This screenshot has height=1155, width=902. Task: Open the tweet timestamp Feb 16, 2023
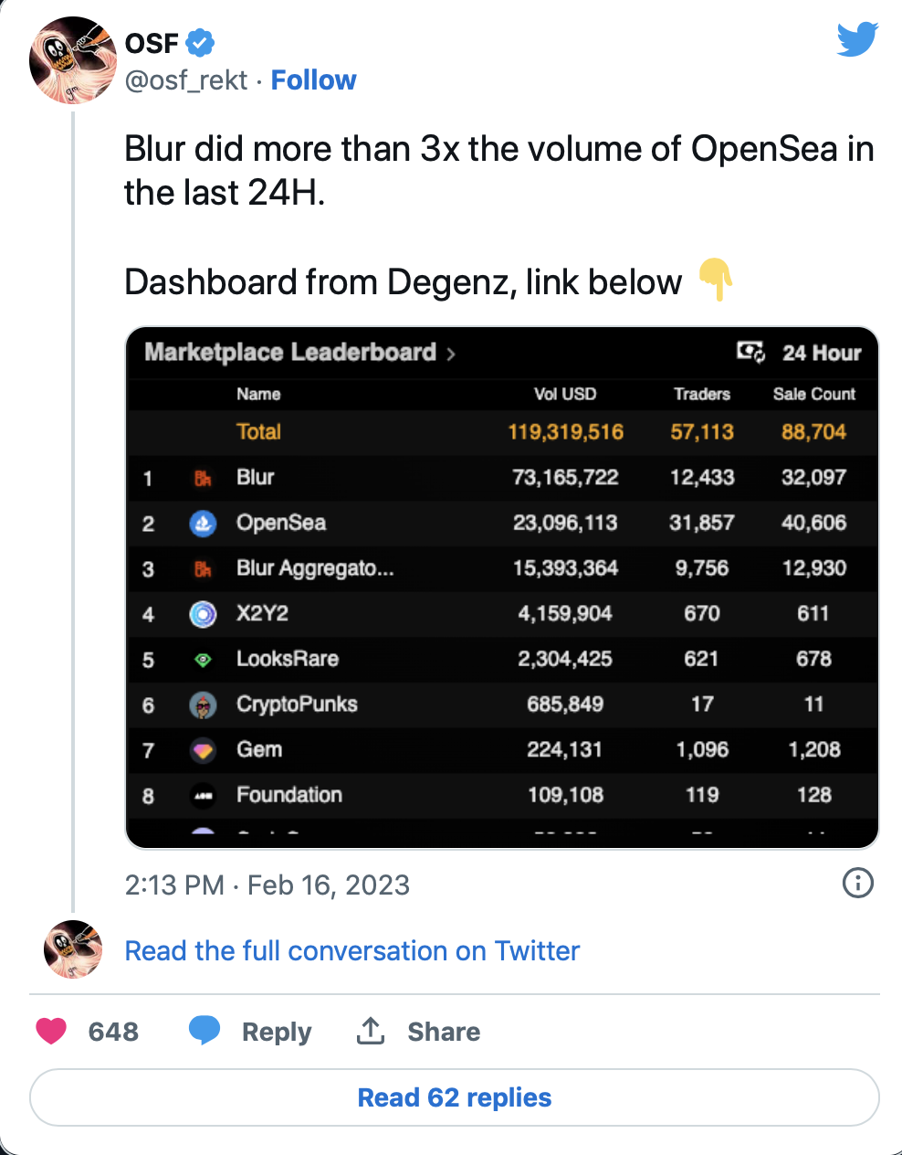pos(267,885)
